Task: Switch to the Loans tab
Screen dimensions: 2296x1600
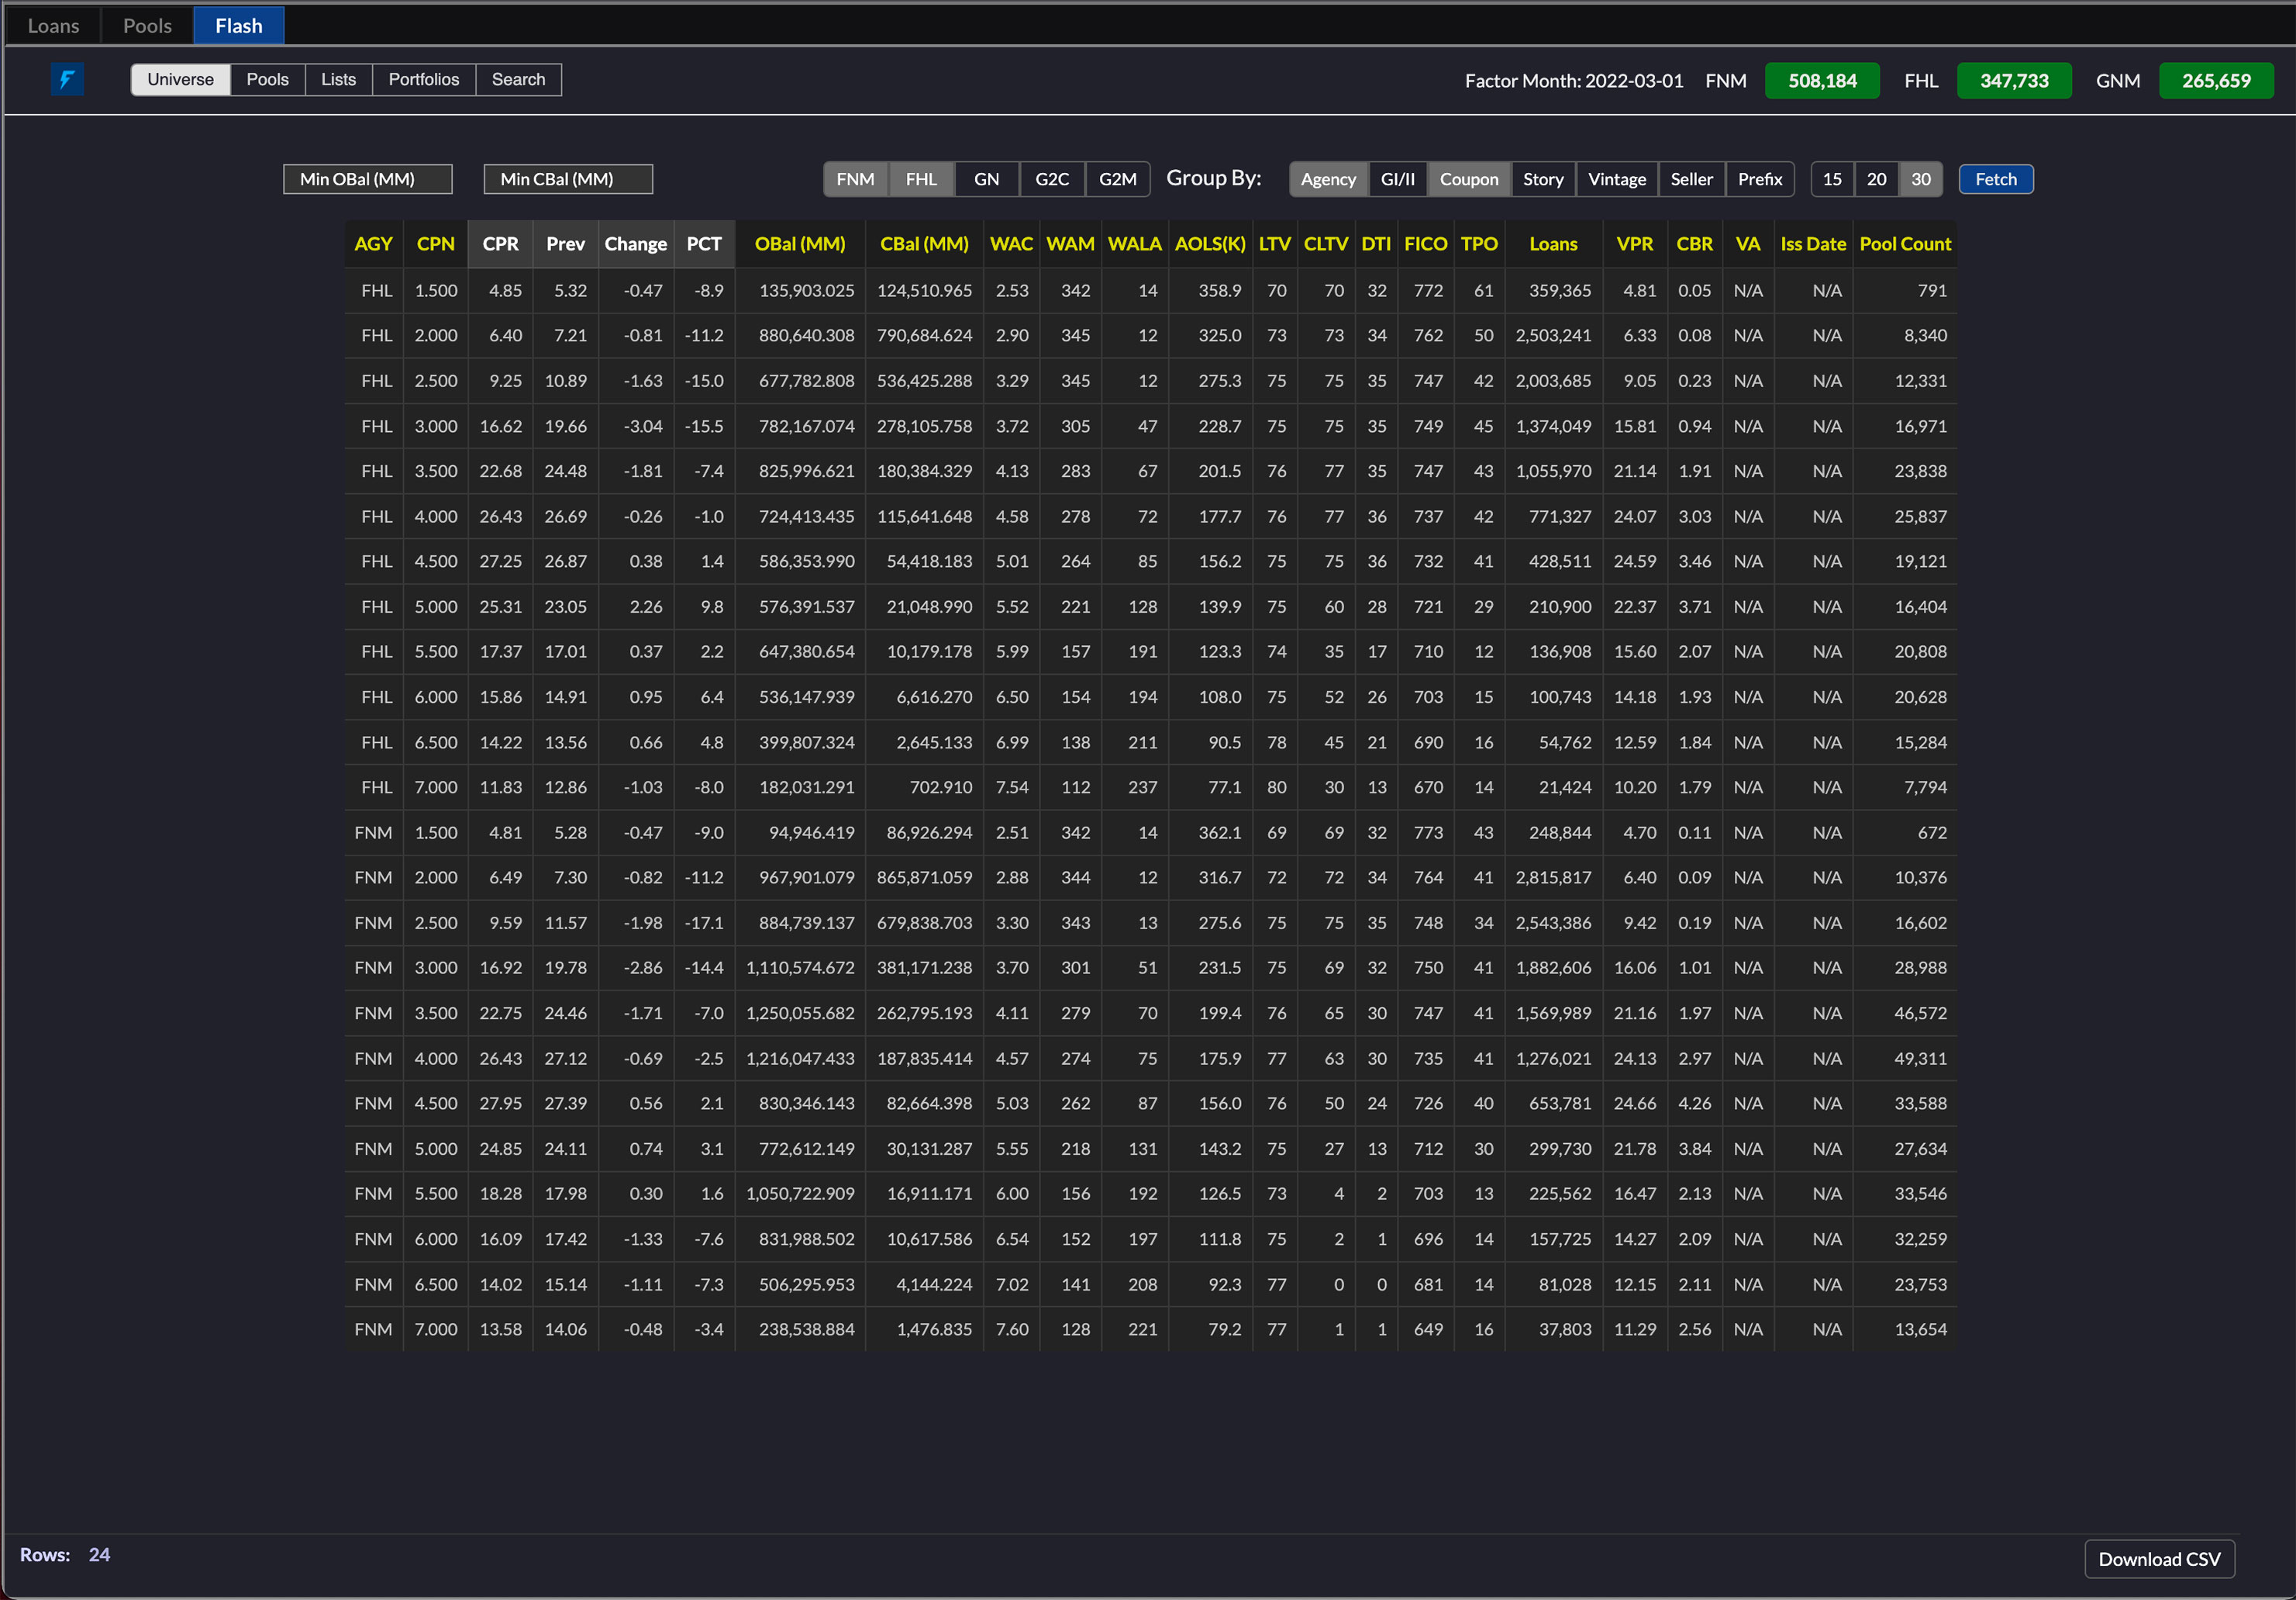Action: click(x=53, y=26)
